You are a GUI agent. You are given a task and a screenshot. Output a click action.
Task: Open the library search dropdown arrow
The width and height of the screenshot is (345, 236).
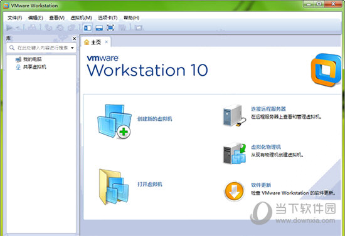(72, 48)
